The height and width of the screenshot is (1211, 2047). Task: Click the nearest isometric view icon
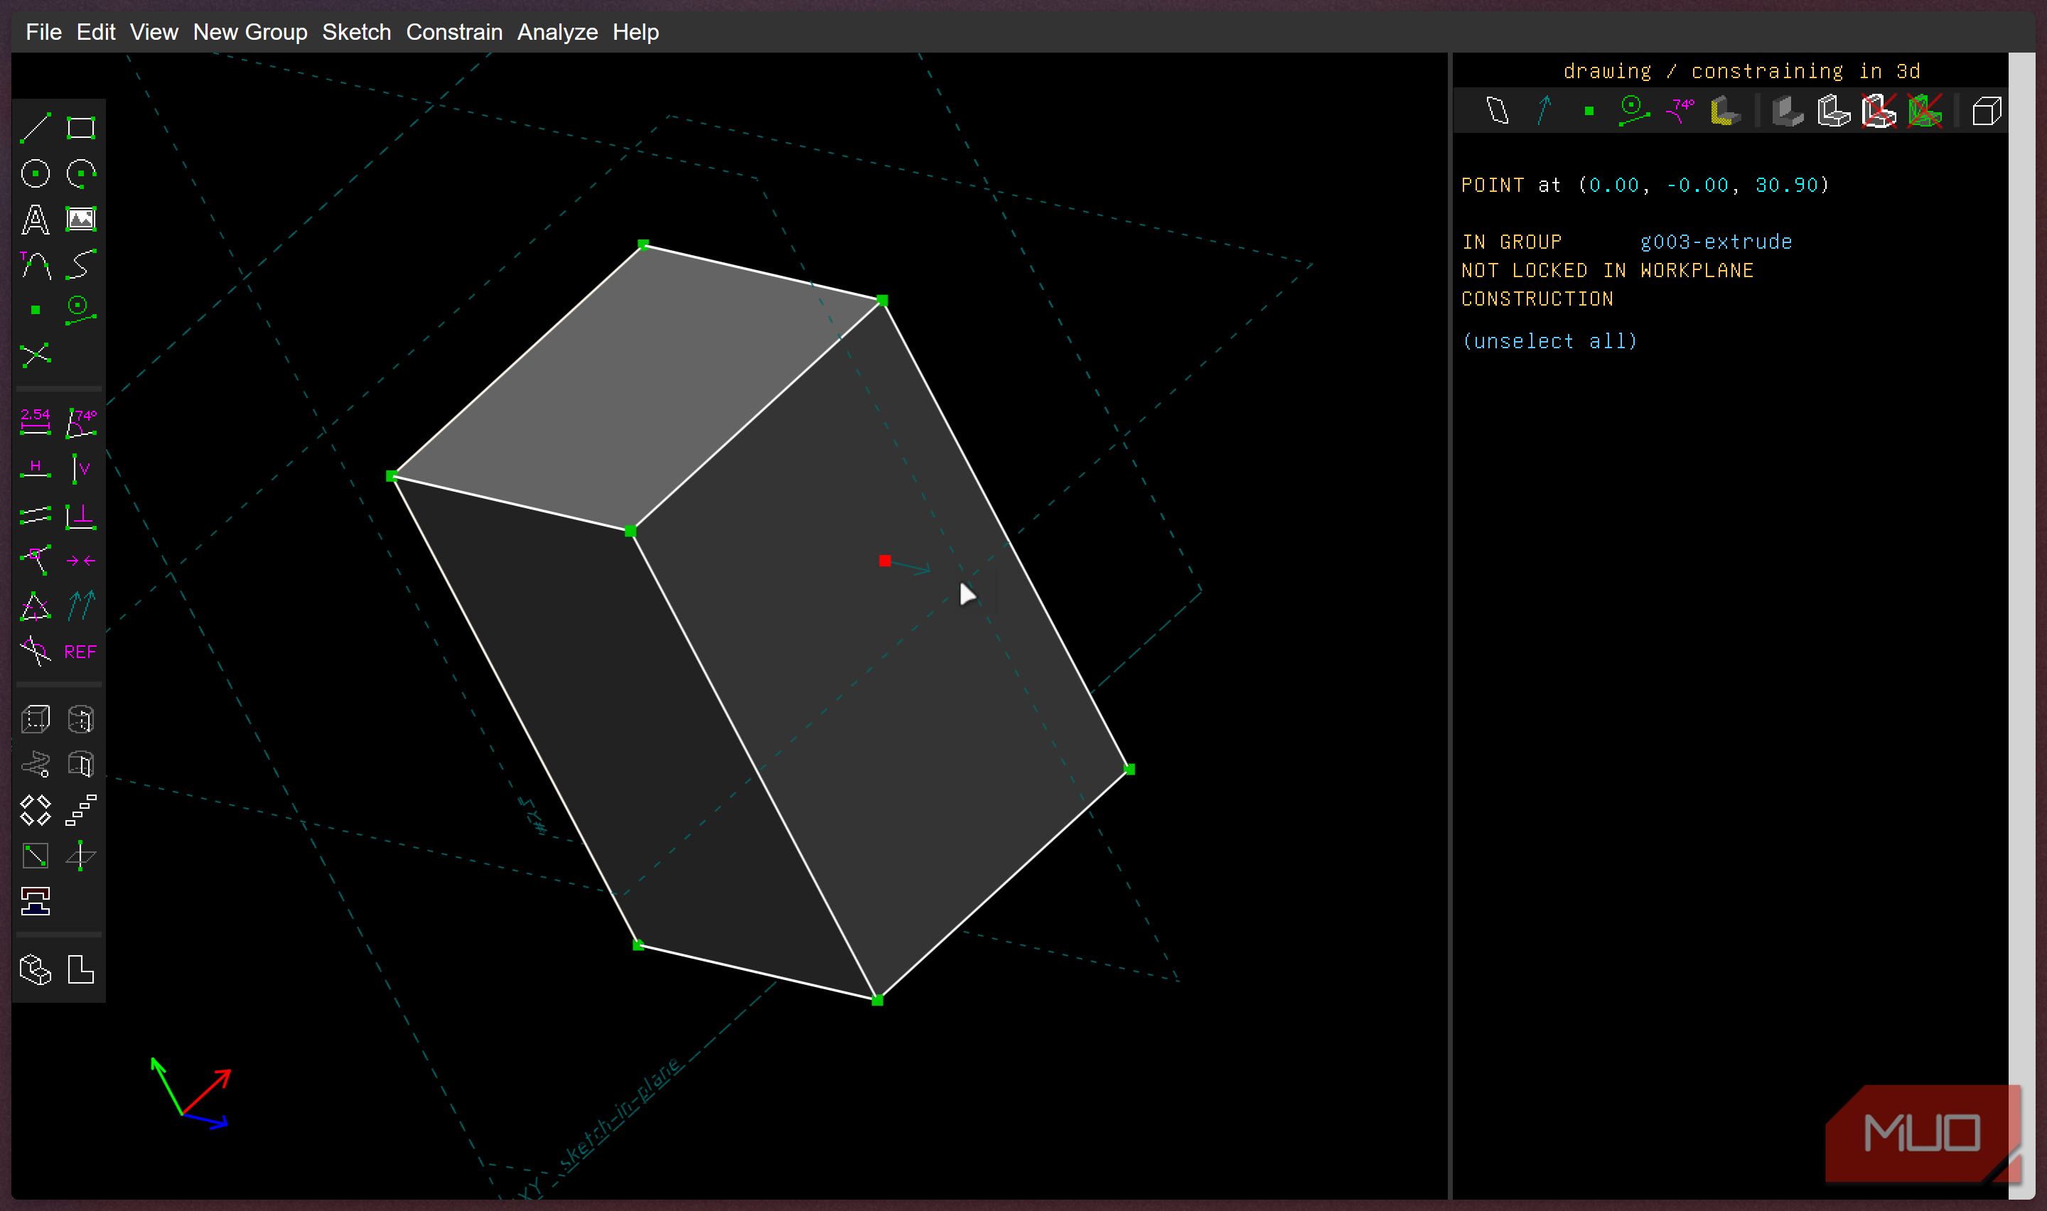click(x=35, y=970)
